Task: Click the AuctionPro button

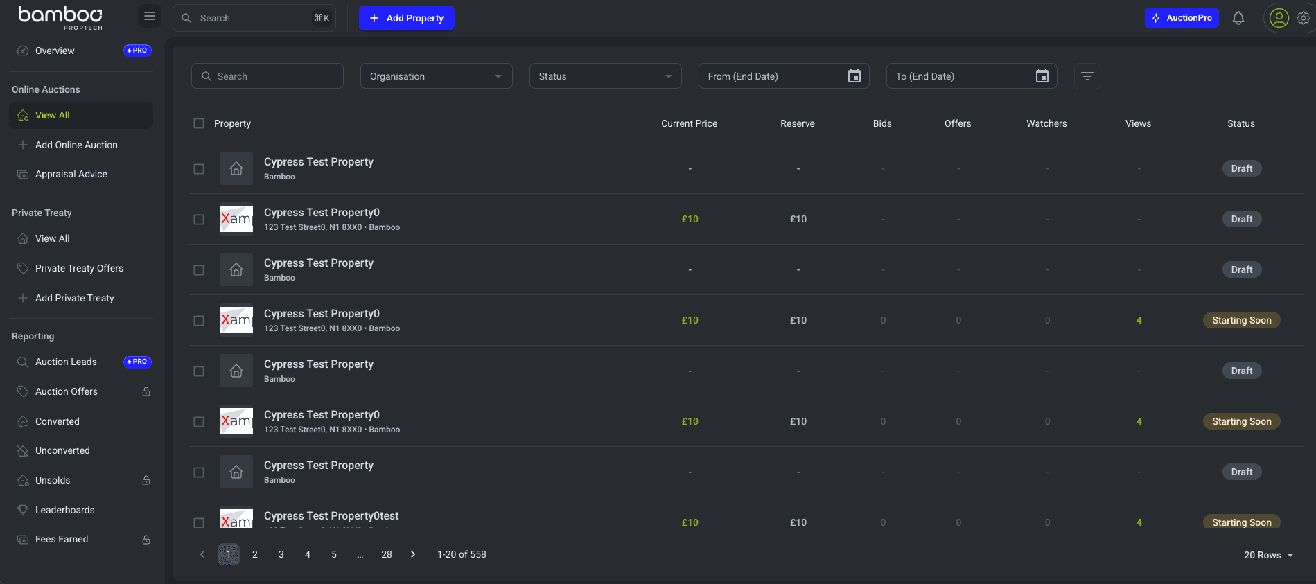Action: [1181, 18]
